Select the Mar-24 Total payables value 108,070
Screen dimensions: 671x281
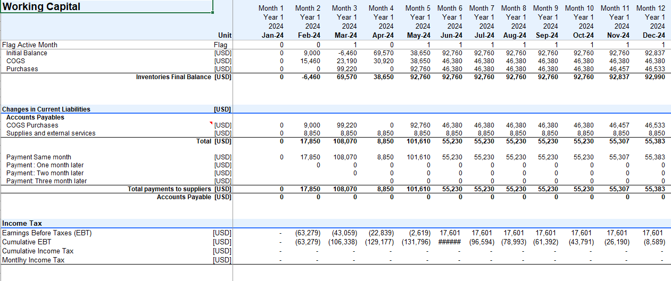345,141
